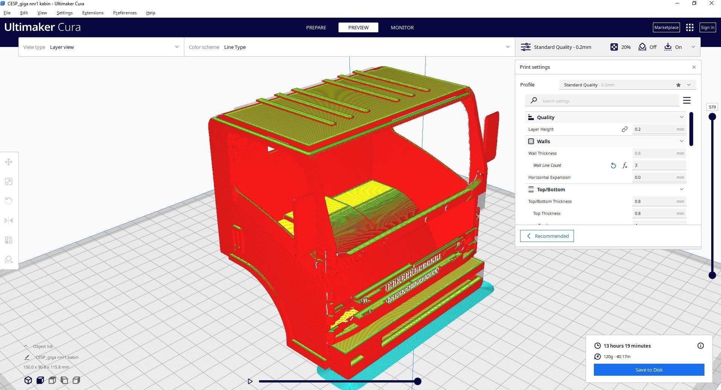
Task: Open the Profile dropdown
Action: tap(627, 85)
